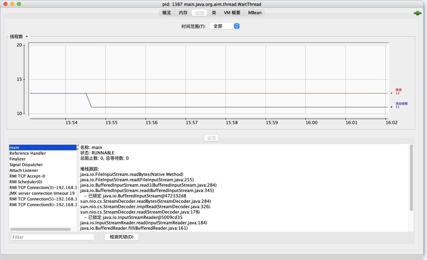Click the 16:02 time axis label
The image size is (427, 260).
pyautogui.click(x=391, y=123)
